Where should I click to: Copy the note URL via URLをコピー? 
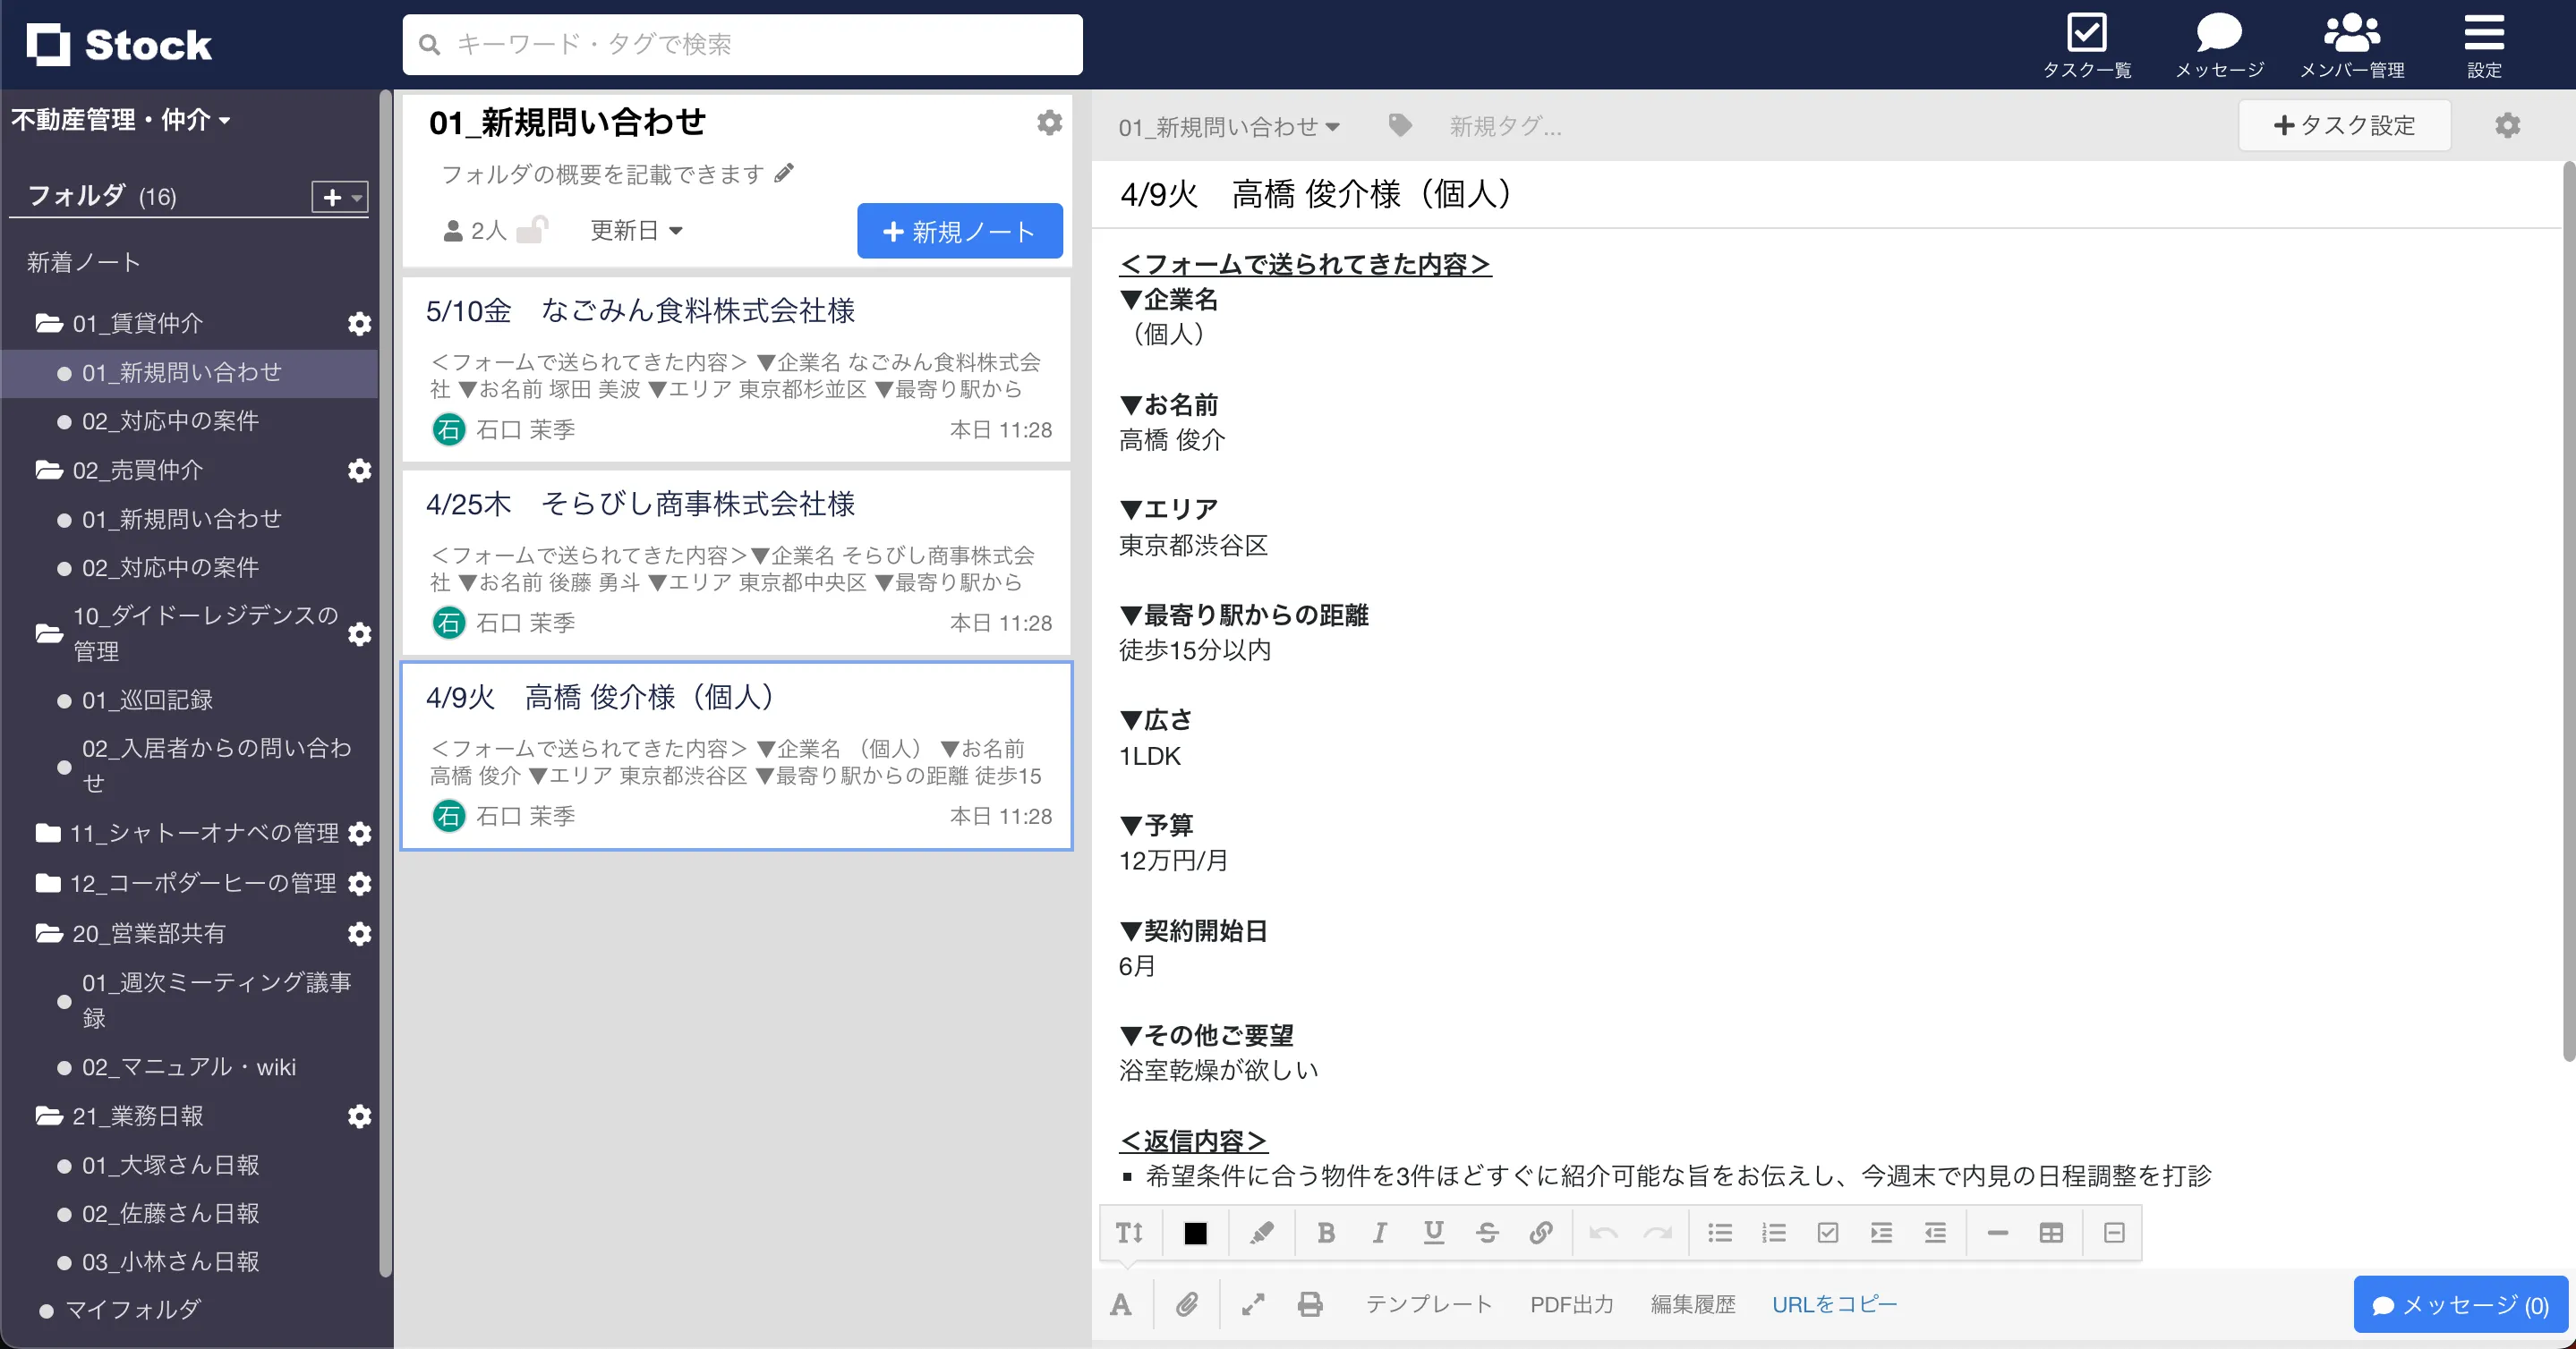(1835, 1304)
